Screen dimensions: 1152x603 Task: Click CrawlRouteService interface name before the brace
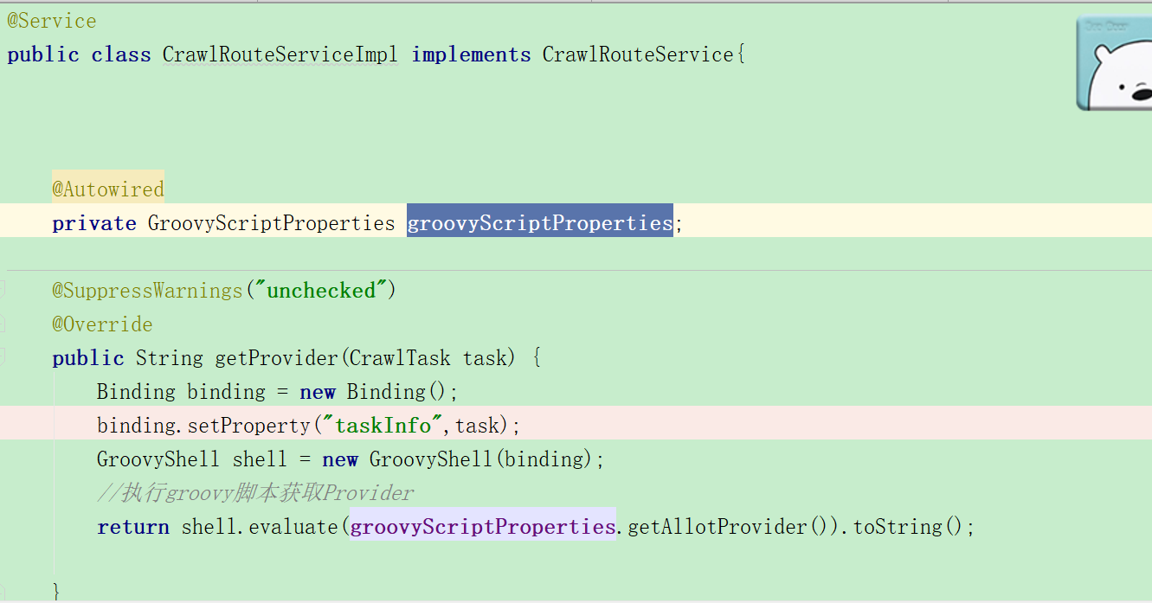click(638, 55)
